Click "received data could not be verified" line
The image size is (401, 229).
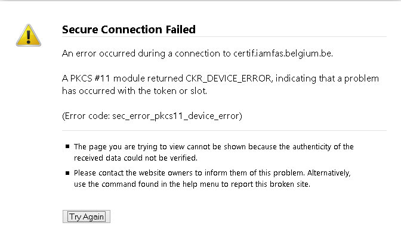[135, 158]
